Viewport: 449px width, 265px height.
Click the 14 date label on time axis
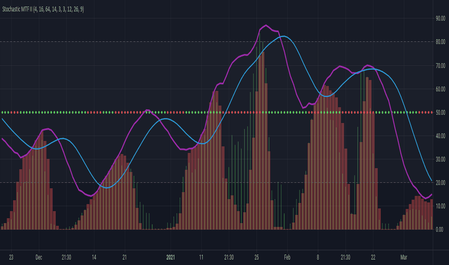(94, 257)
